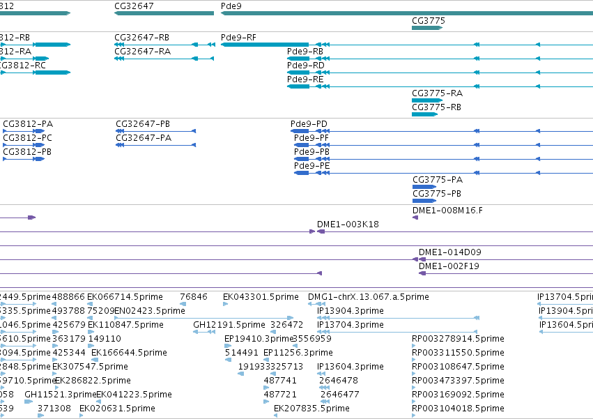
Task: Click the CG3775-RB transcript label
Action: point(436,107)
